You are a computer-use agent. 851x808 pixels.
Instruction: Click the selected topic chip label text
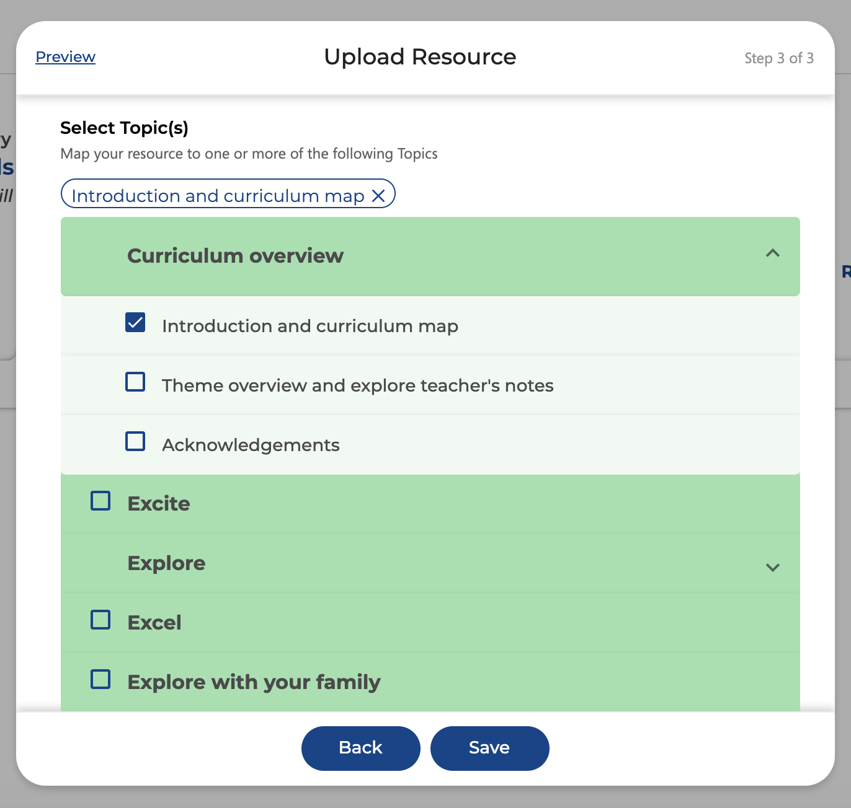point(218,196)
